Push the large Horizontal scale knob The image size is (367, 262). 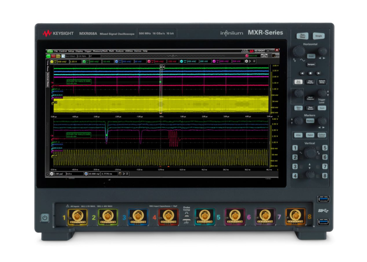tap(299, 51)
